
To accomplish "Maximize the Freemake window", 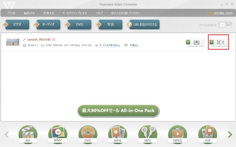I will pyautogui.click(x=227, y=4).
